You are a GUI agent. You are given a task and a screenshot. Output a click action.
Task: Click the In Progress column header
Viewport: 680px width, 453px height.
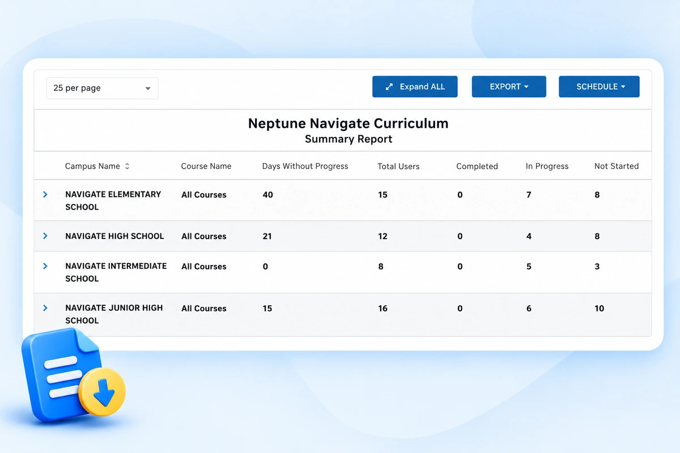[x=547, y=166]
